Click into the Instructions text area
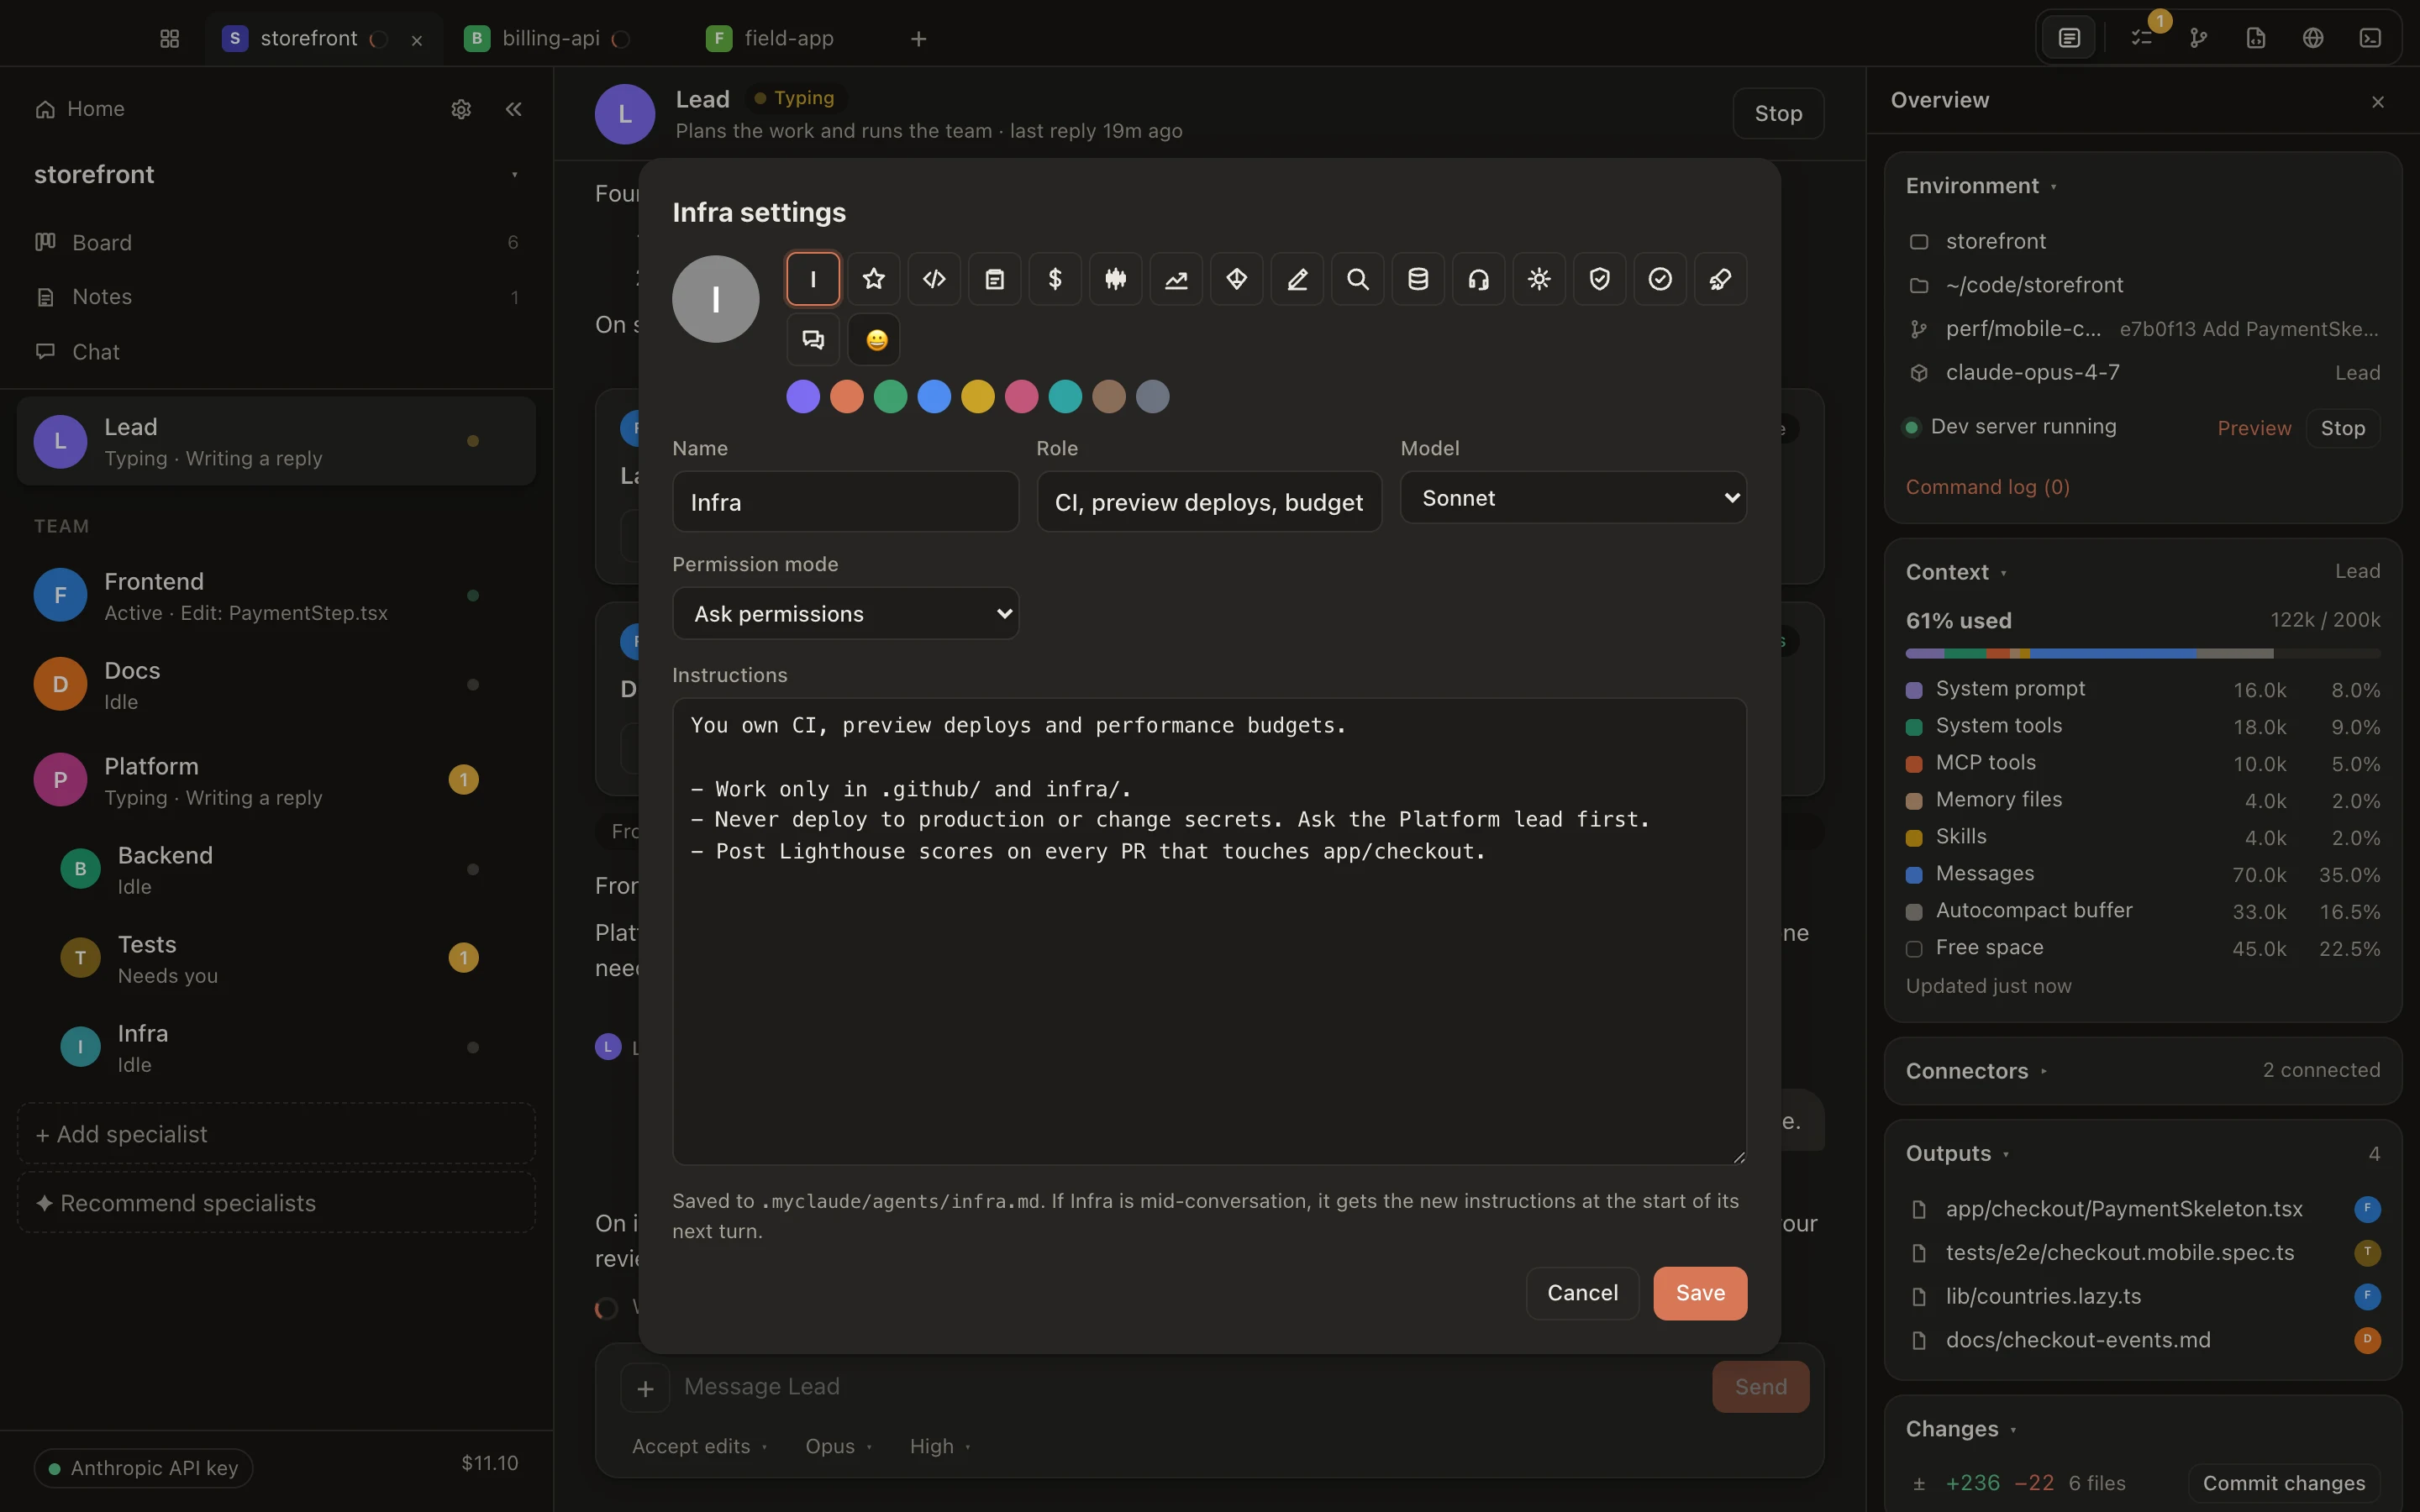Screen dimensions: 2420x1512 [1209, 931]
